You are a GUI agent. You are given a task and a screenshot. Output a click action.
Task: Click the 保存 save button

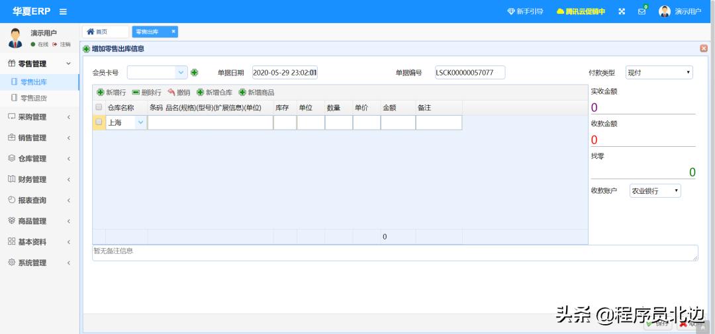click(x=658, y=323)
